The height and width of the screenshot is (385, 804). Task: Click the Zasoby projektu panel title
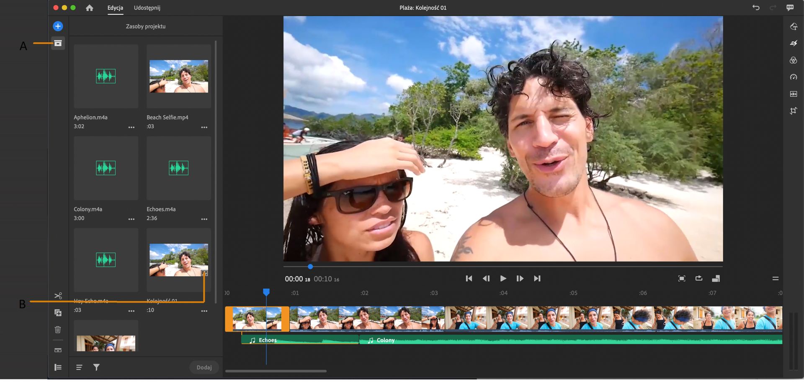(146, 26)
